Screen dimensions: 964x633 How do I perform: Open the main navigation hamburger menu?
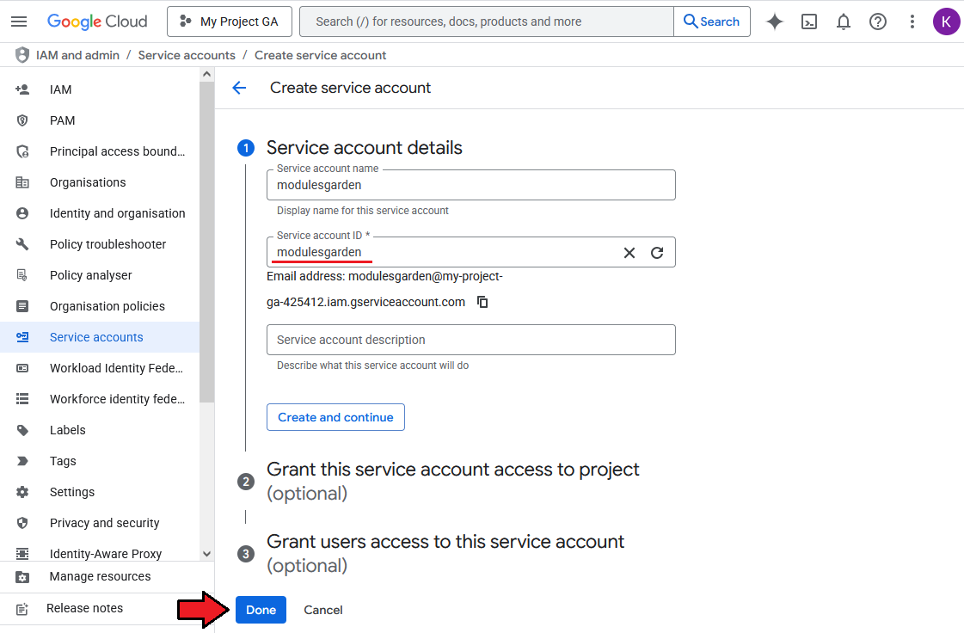[19, 22]
